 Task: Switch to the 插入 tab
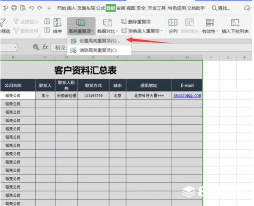click(x=71, y=8)
